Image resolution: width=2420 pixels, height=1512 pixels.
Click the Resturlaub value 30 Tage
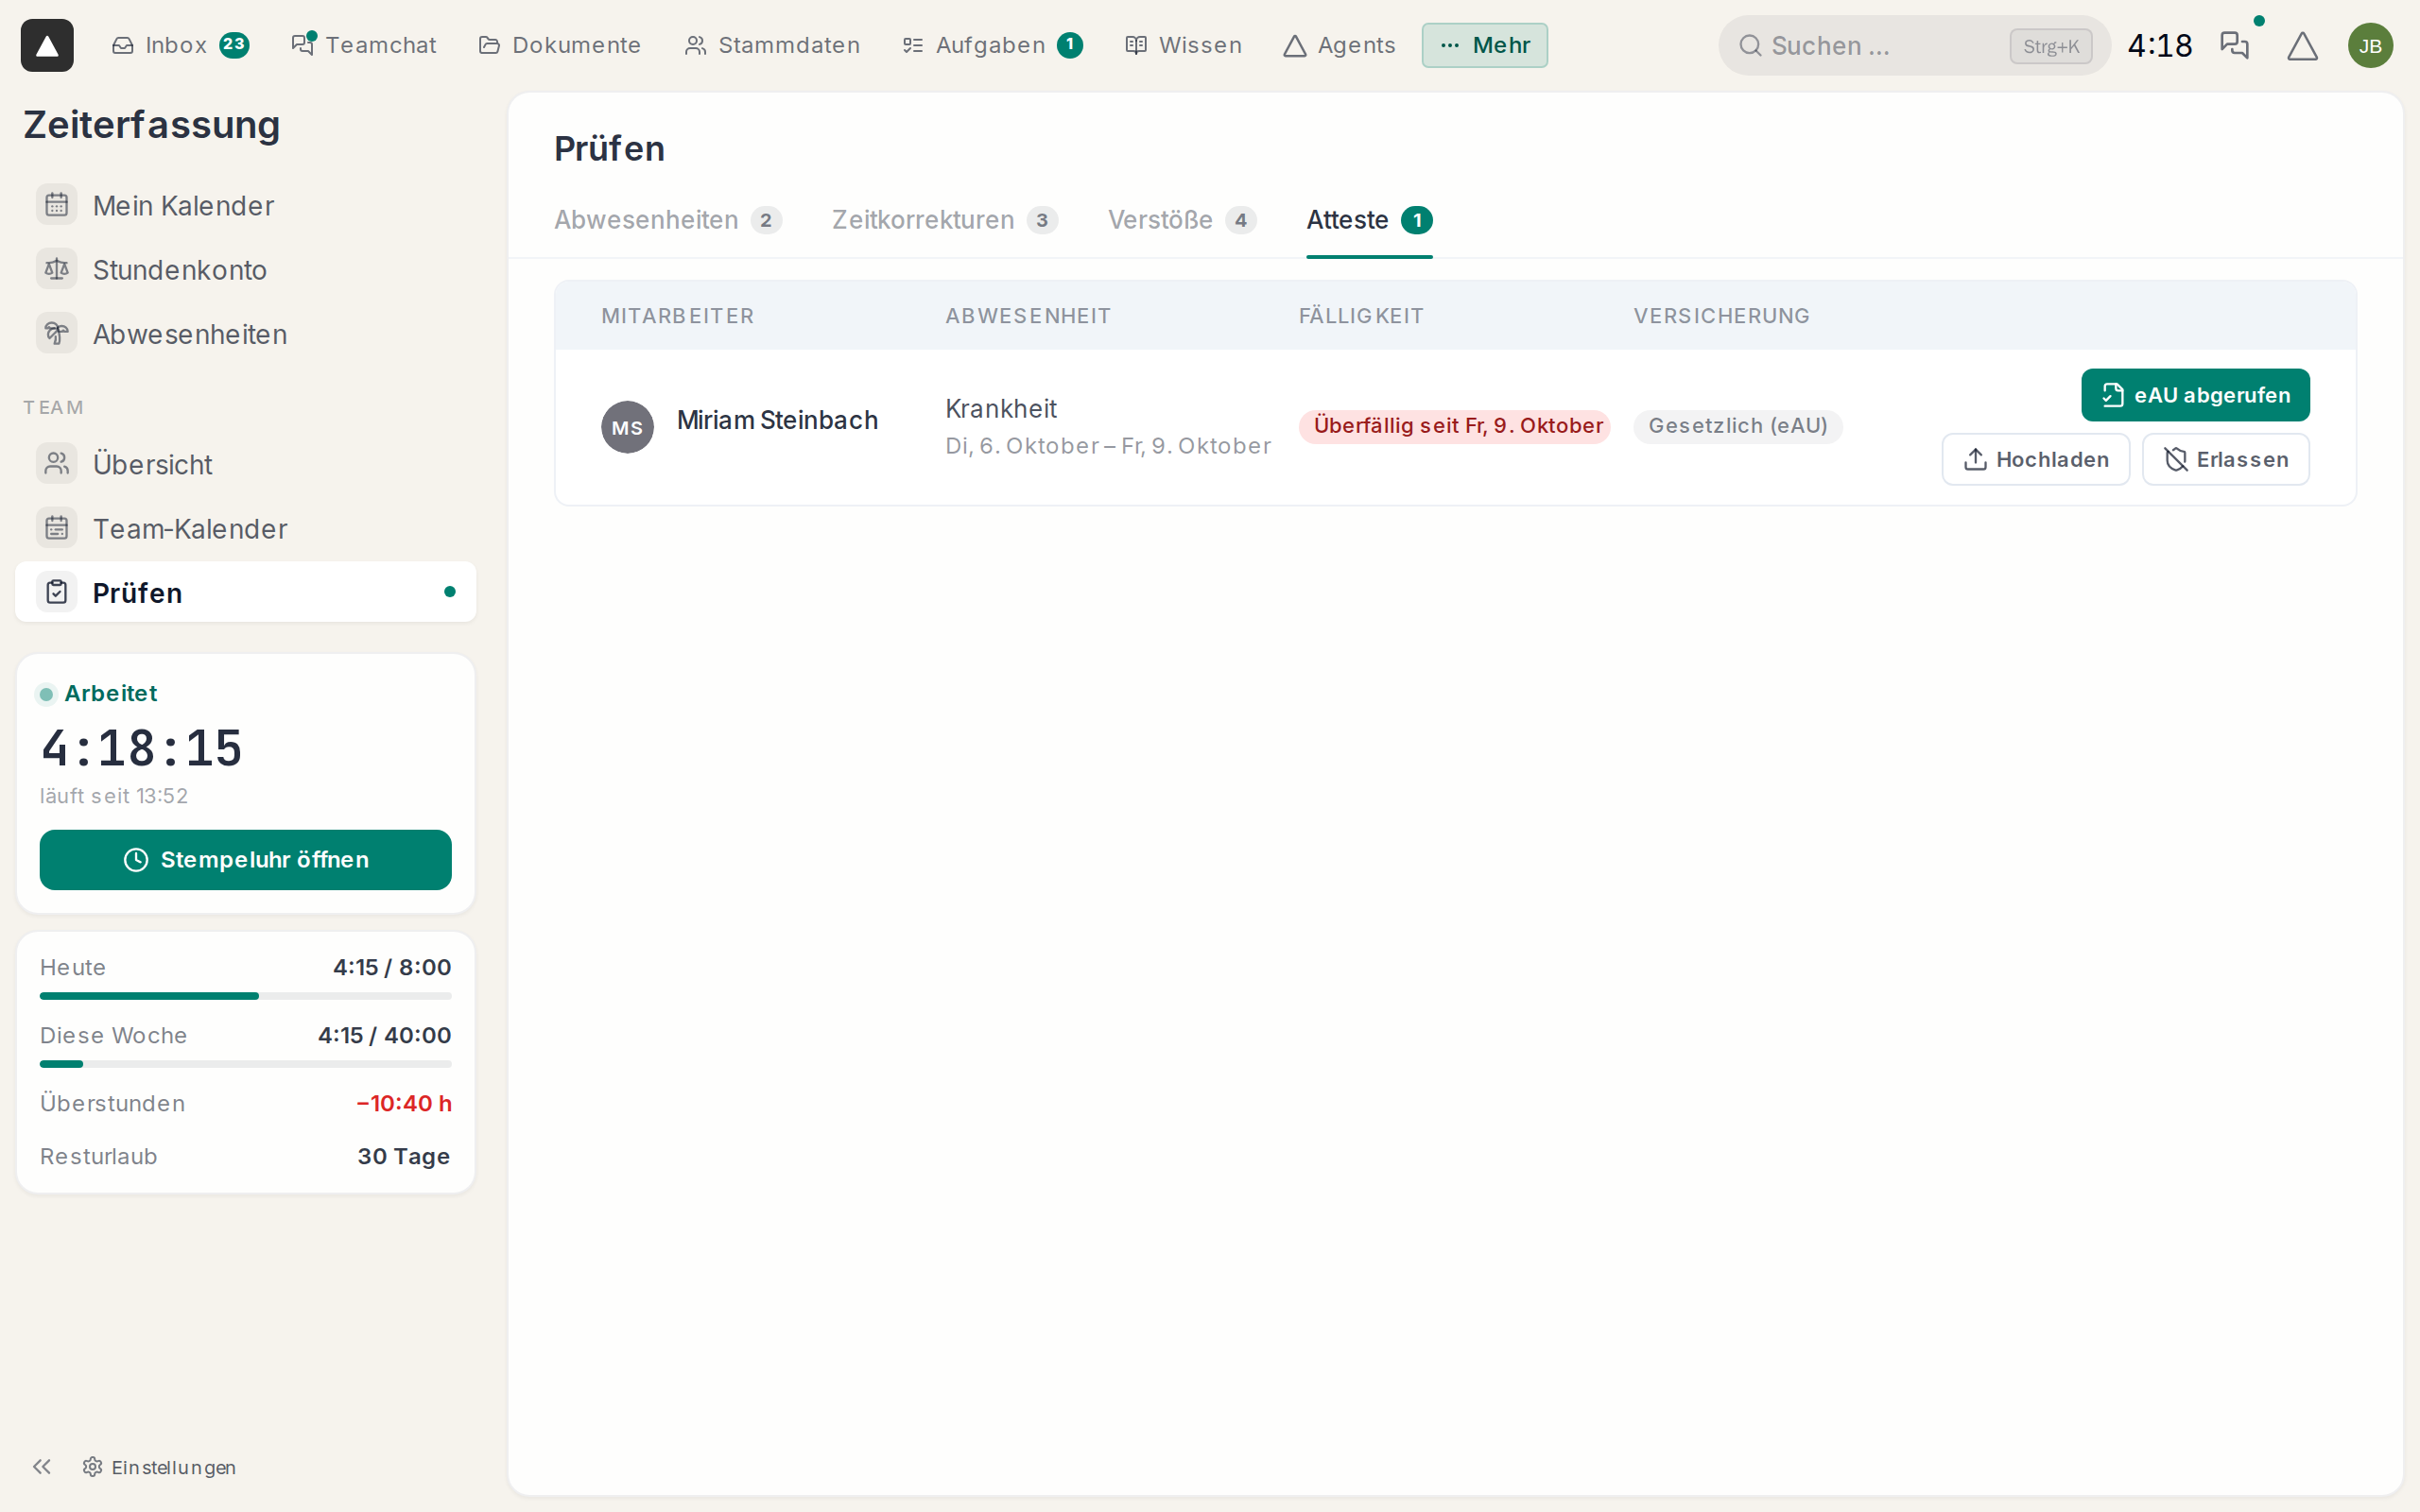point(404,1156)
